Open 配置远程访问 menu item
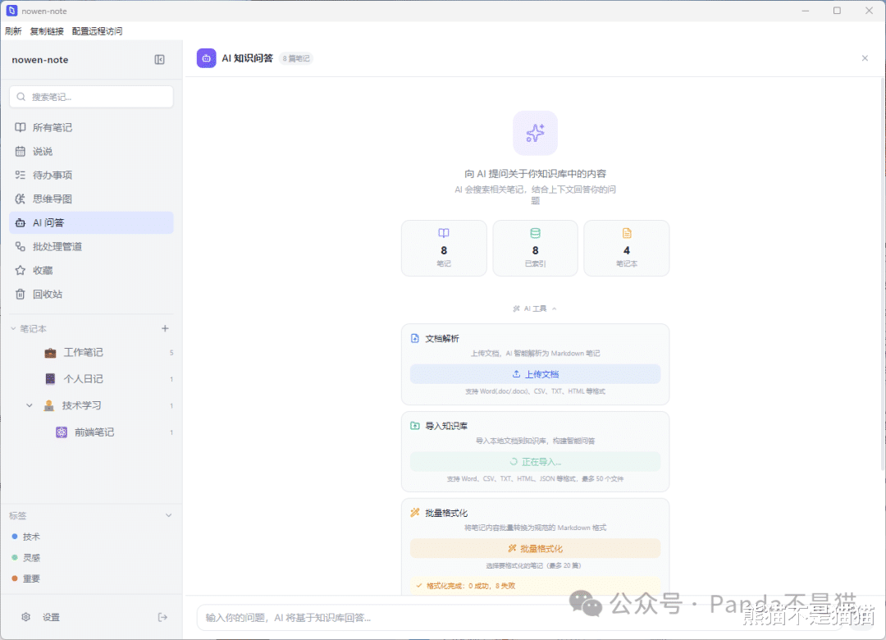Viewport: 886px width, 640px height. tap(97, 31)
